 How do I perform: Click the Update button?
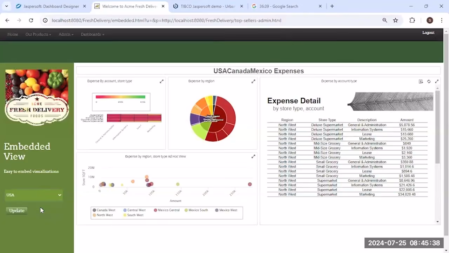tap(17, 210)
